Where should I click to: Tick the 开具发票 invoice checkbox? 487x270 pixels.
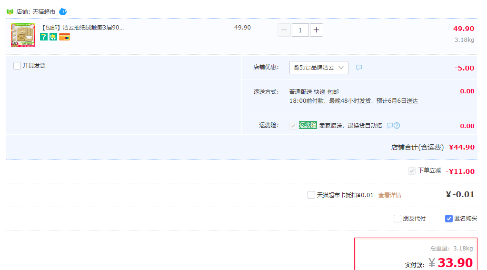coord(17,66)
